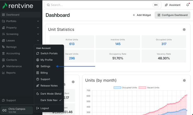Click Configure Dashboard

[x=173, y=15]
